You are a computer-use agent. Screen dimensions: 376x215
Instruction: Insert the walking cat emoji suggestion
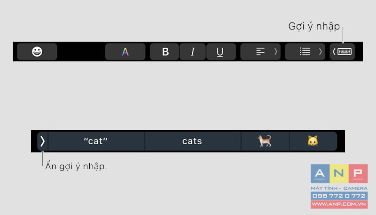click(x=265, y=141)
